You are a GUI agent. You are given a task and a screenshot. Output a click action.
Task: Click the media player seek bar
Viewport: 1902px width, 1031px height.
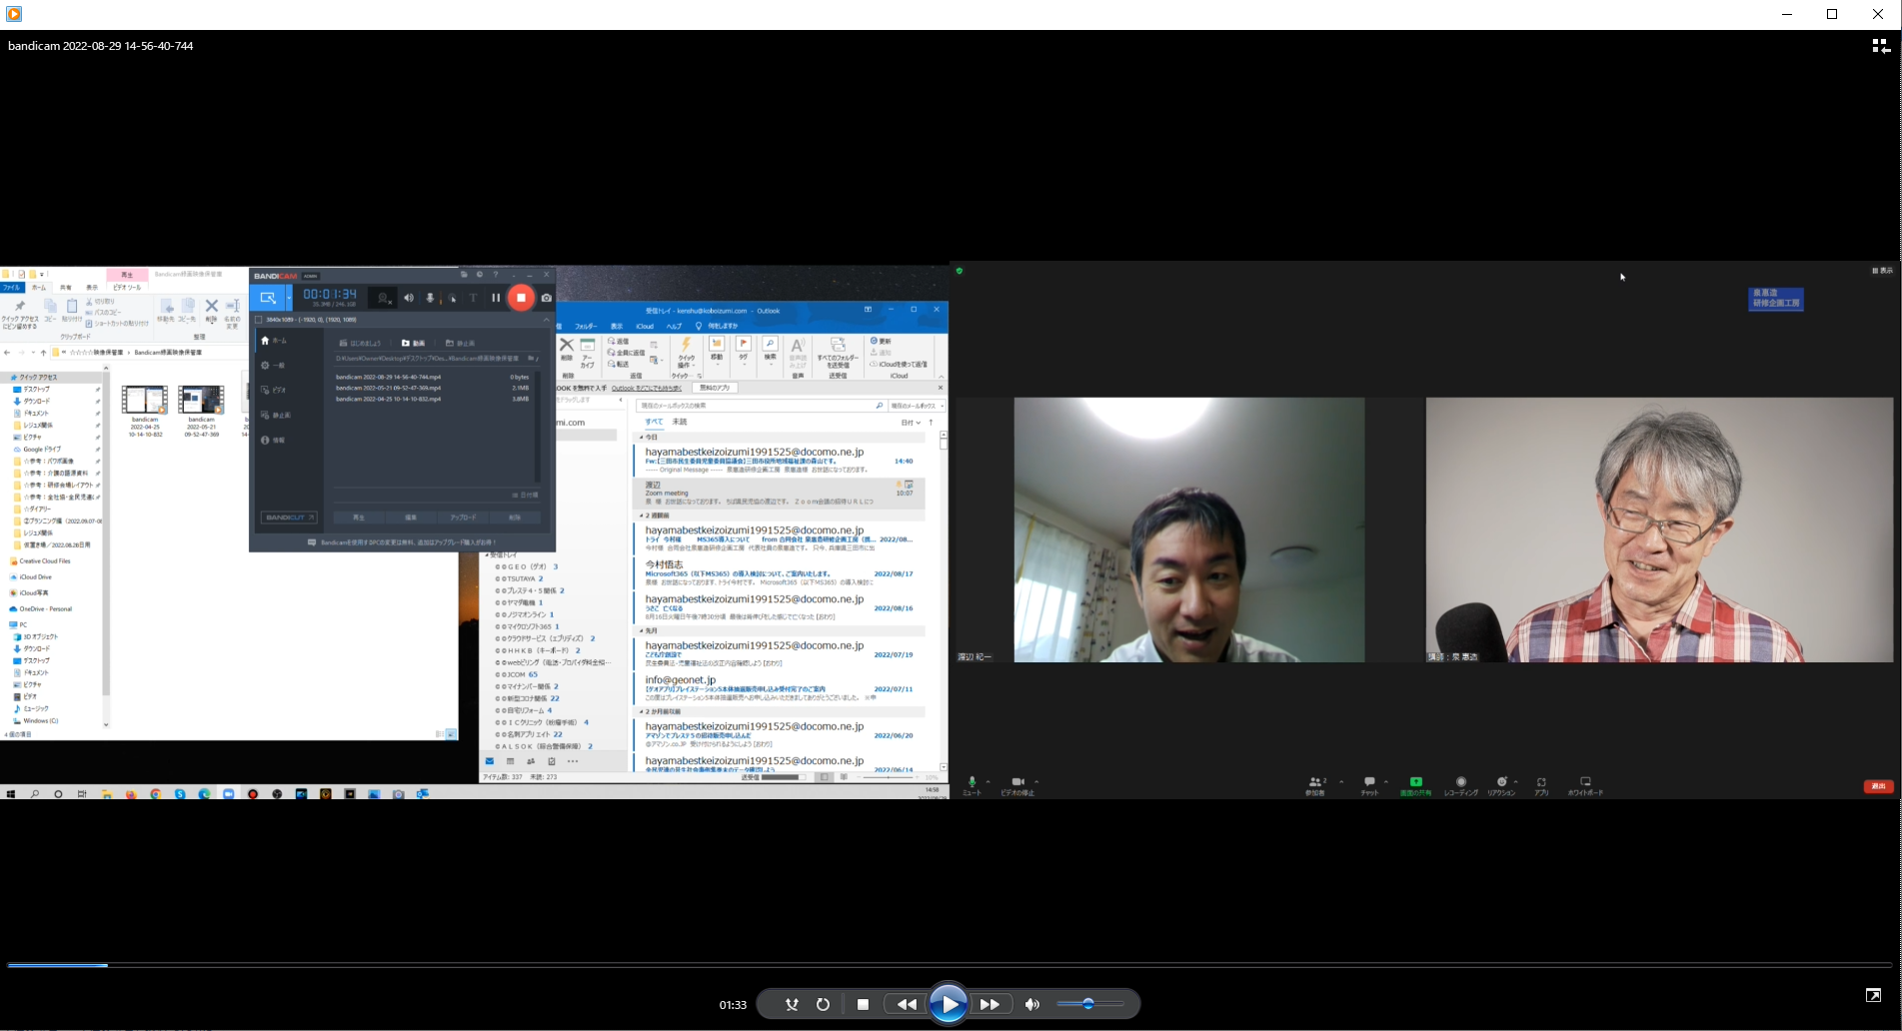point(950,965)
